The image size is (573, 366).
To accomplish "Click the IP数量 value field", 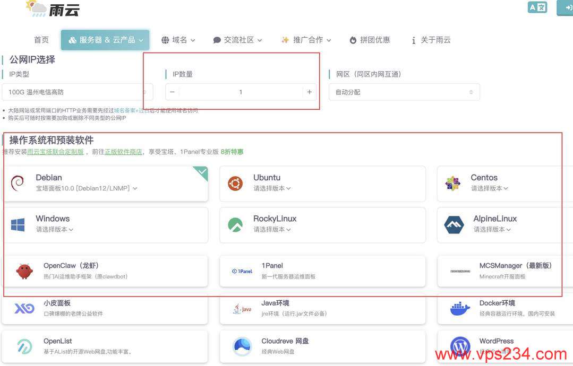I will click(241, 92).
